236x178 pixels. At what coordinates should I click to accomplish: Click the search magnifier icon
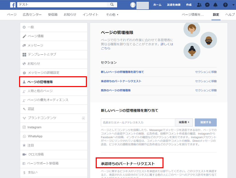(x=112, y=5)
